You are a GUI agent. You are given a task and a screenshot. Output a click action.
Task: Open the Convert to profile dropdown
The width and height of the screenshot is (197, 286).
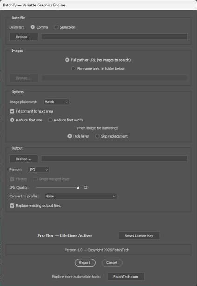(80, 196)
